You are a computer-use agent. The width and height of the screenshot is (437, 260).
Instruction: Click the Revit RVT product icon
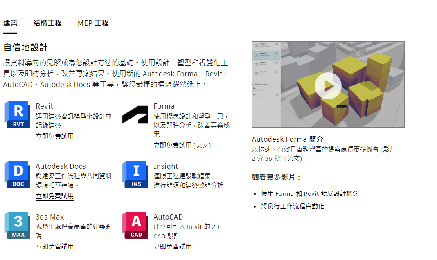tap(17, 115)
